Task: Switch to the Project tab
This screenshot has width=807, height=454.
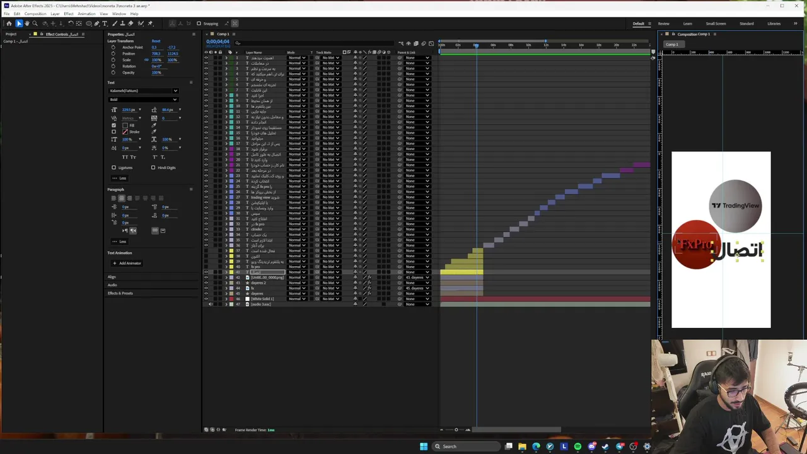Action: (x=11, y=34)
